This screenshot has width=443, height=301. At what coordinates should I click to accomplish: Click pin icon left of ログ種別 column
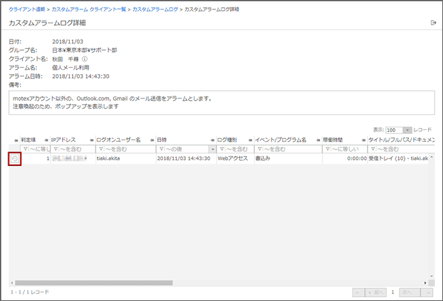pos(213,139)
